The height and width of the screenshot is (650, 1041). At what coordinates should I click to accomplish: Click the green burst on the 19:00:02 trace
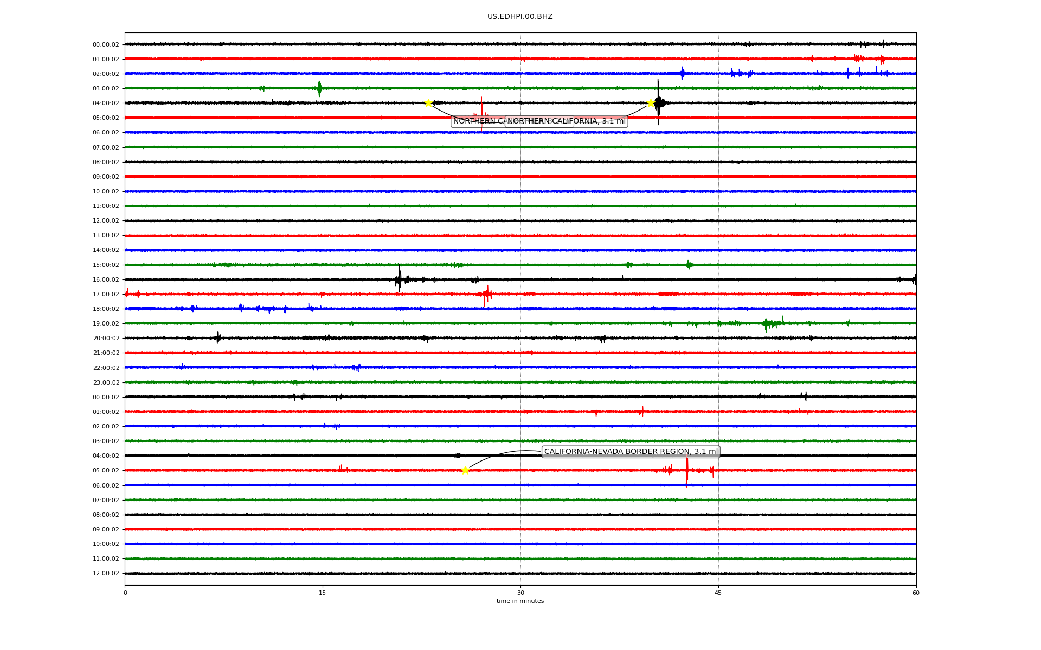(x=770, y=324)
